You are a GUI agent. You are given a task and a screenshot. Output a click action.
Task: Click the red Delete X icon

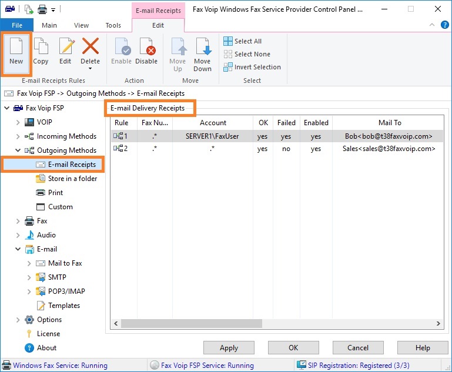click(x=91, y=46)
